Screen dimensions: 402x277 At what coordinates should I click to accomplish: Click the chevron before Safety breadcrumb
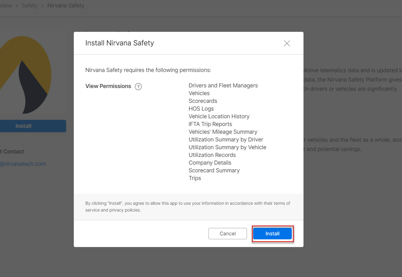click(16, 6)
